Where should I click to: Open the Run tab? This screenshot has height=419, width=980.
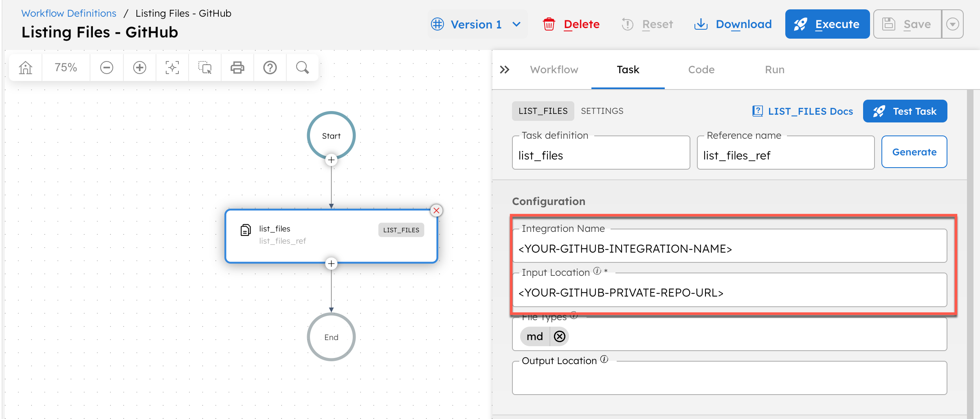[774, 70]
